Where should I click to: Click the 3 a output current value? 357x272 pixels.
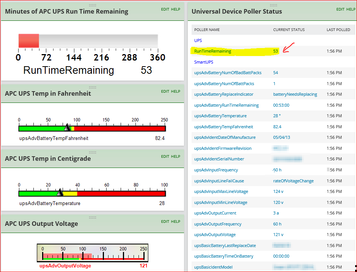click(276, 213)
